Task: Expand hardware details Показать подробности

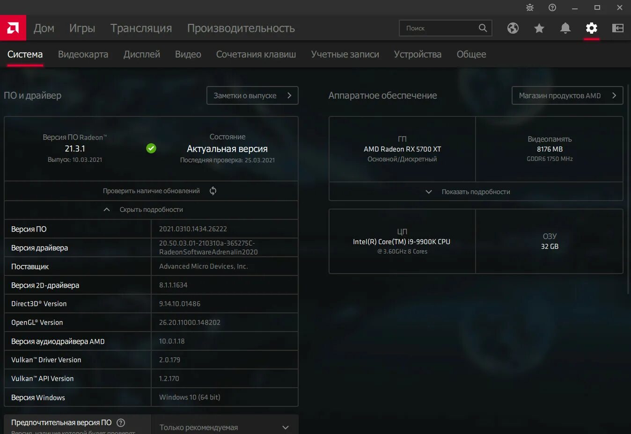Action: pos(476,192)
